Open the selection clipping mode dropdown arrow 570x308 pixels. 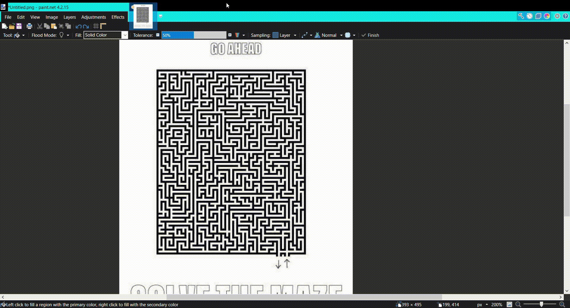[x=354, y=35]
